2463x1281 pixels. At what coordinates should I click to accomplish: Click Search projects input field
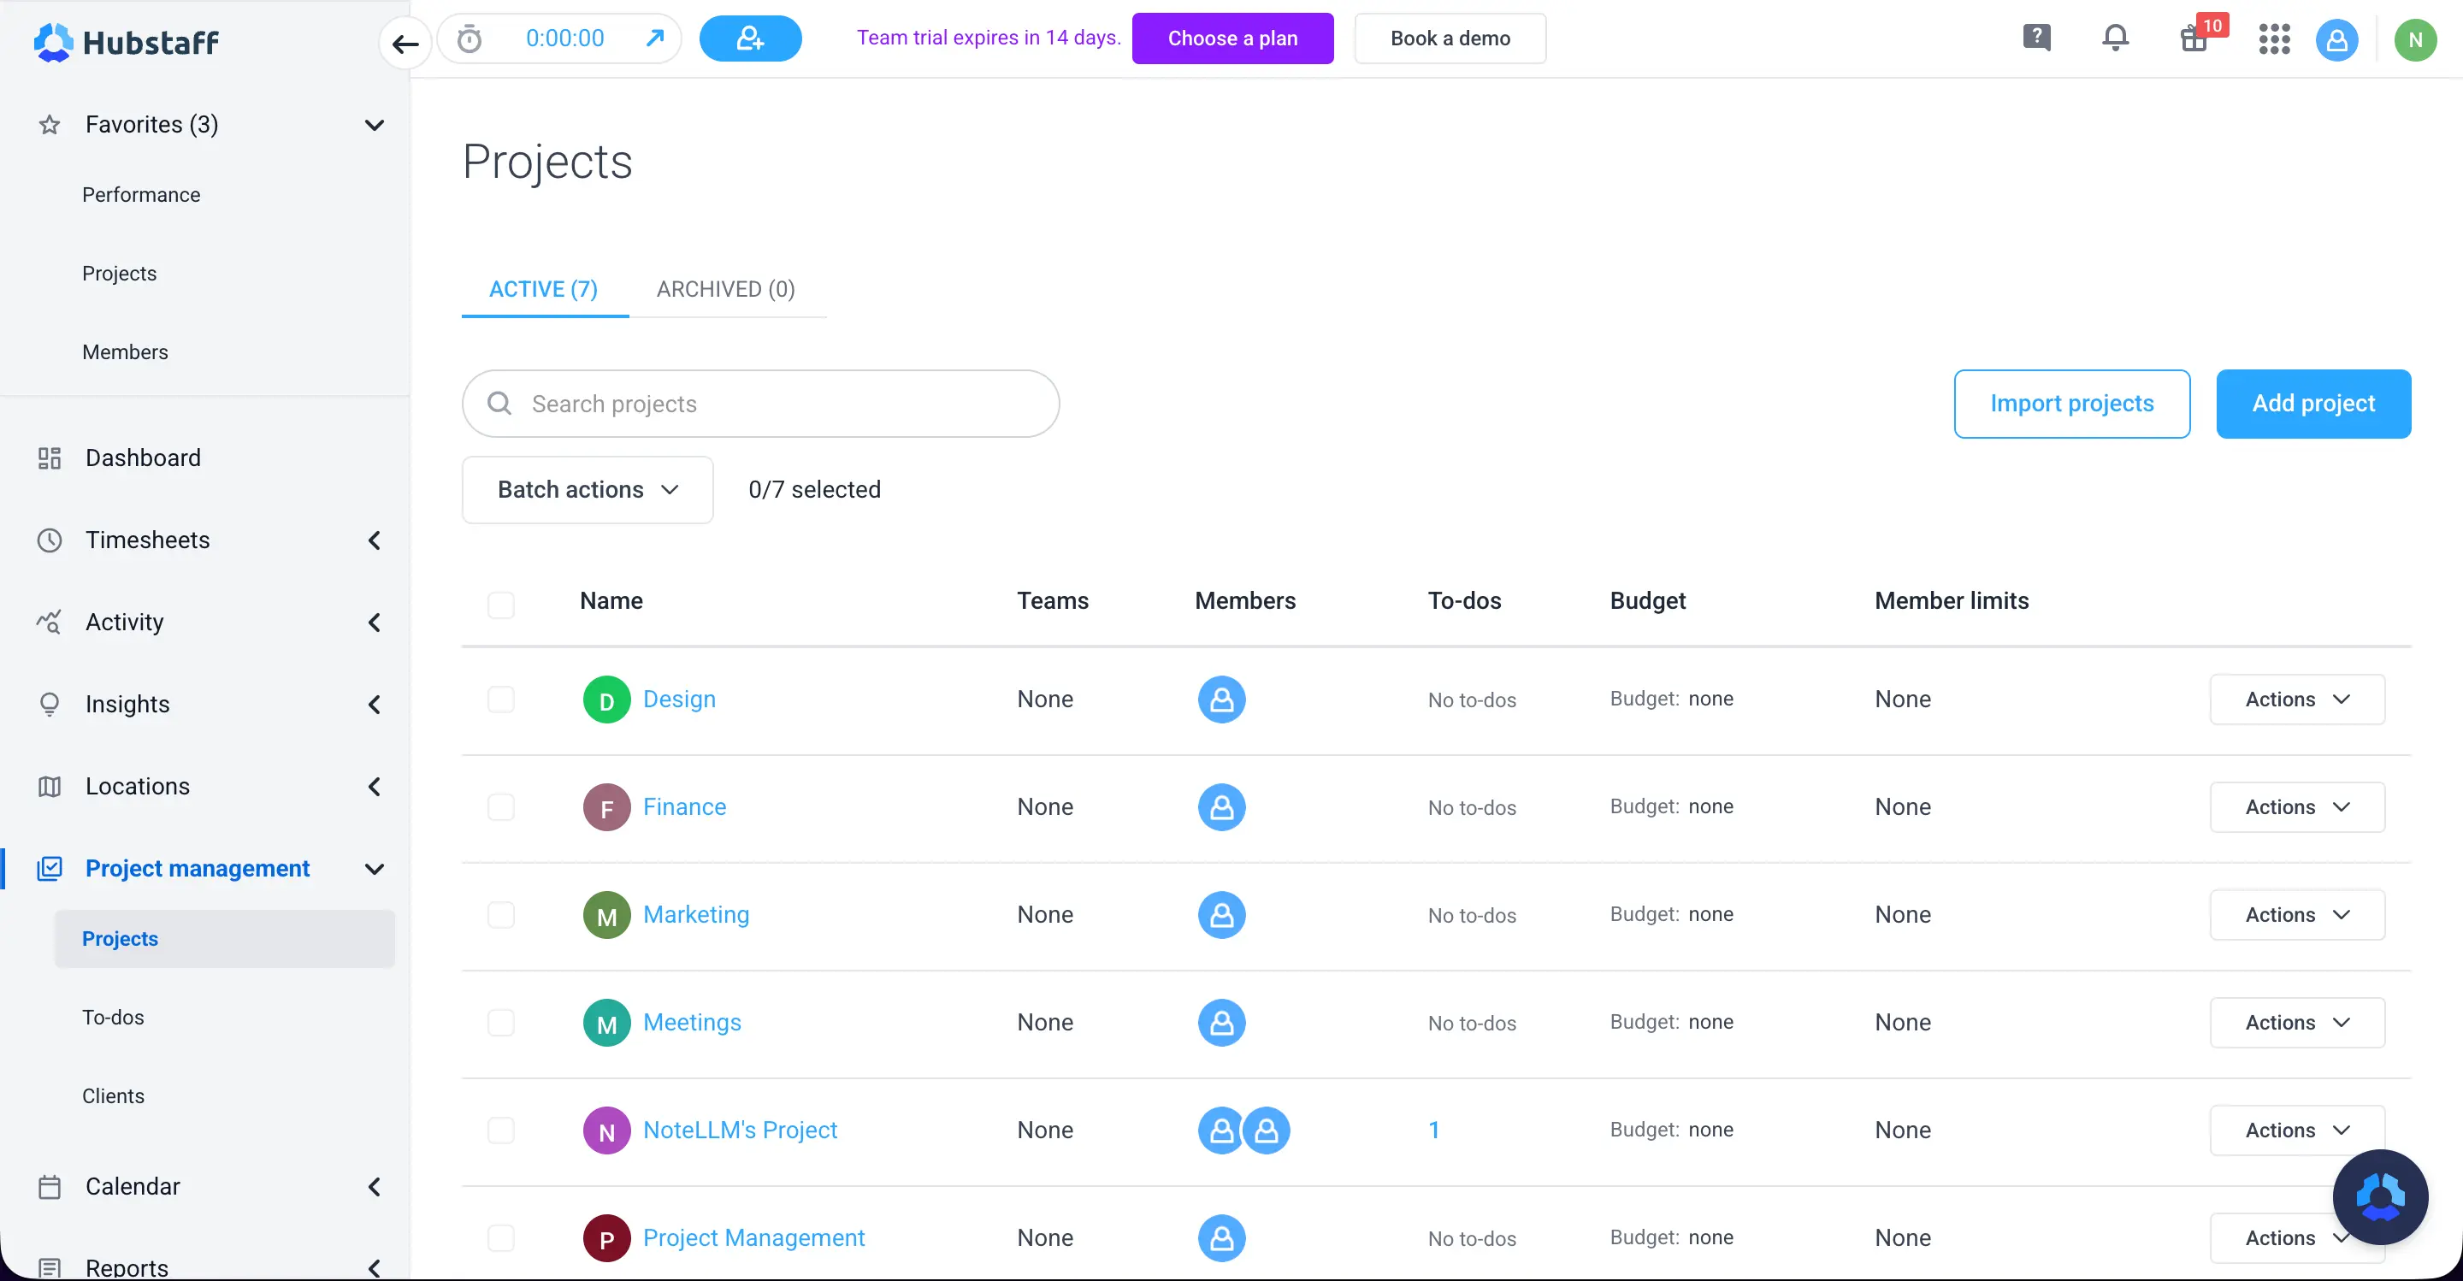click(760, 404)
